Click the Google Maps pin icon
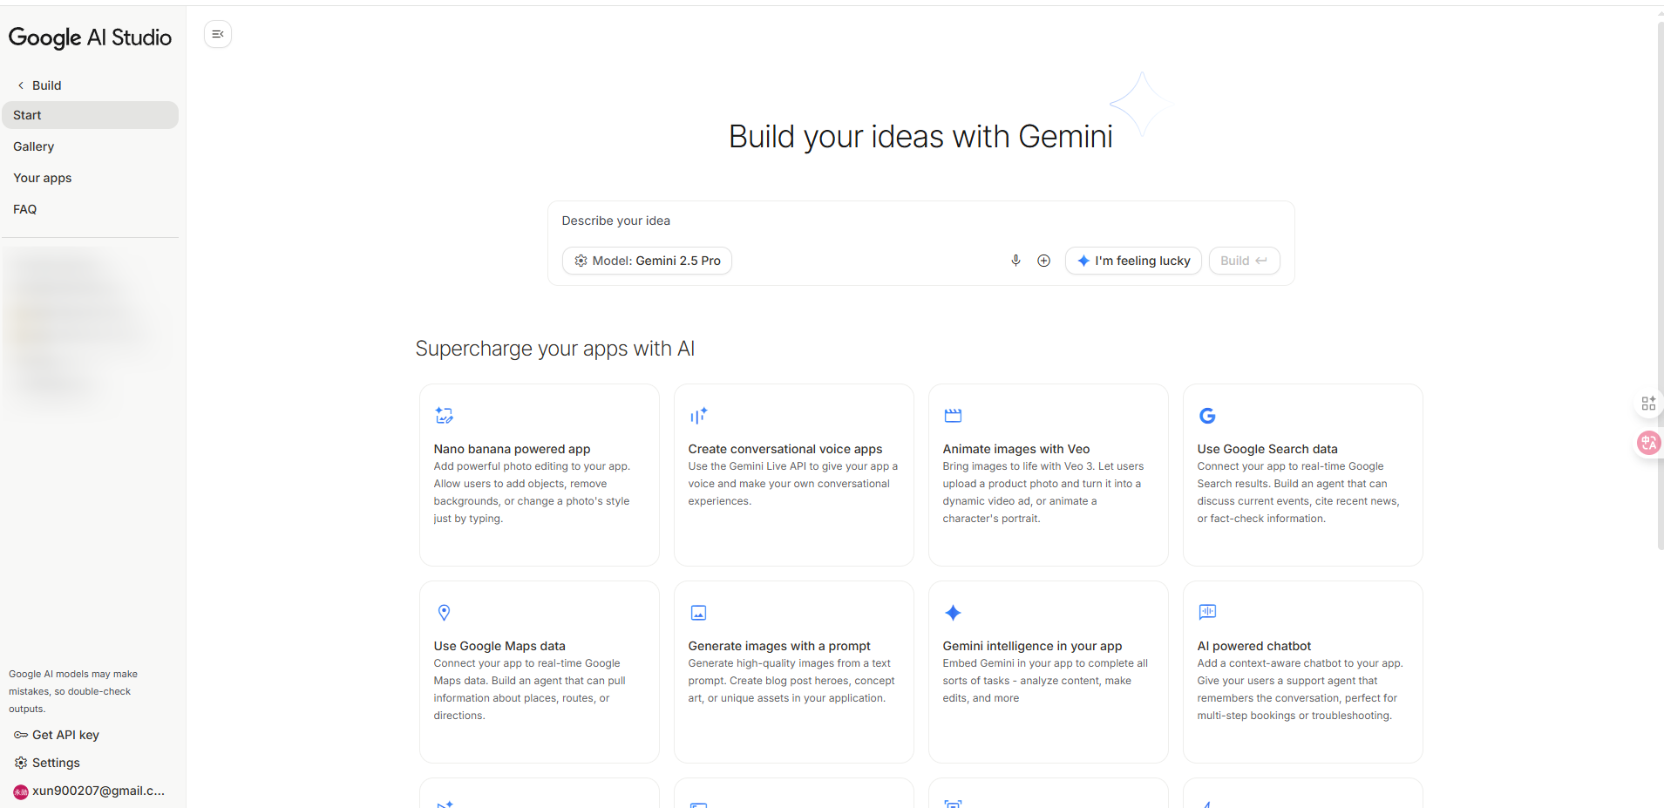 click(x=444, y=613)
